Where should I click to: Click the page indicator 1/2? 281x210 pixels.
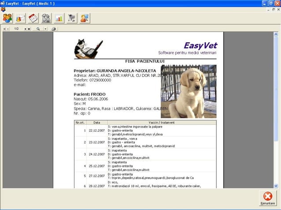[x=16, y=29]
